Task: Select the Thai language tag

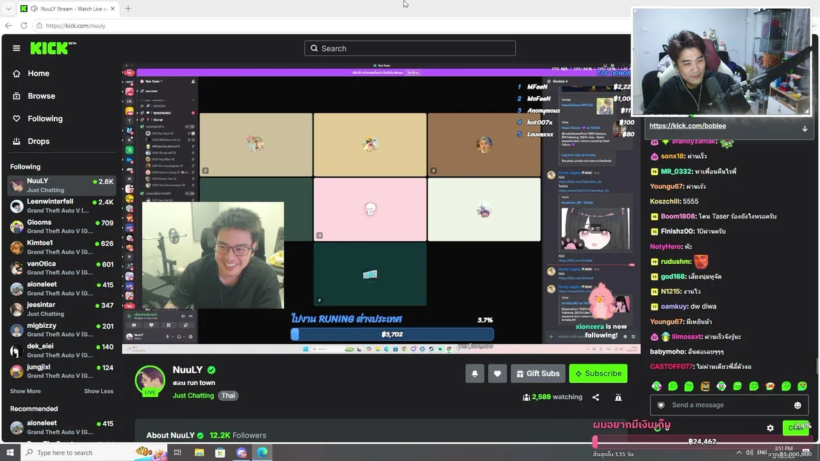Action: pyautogui.click(x=229, y=396)
